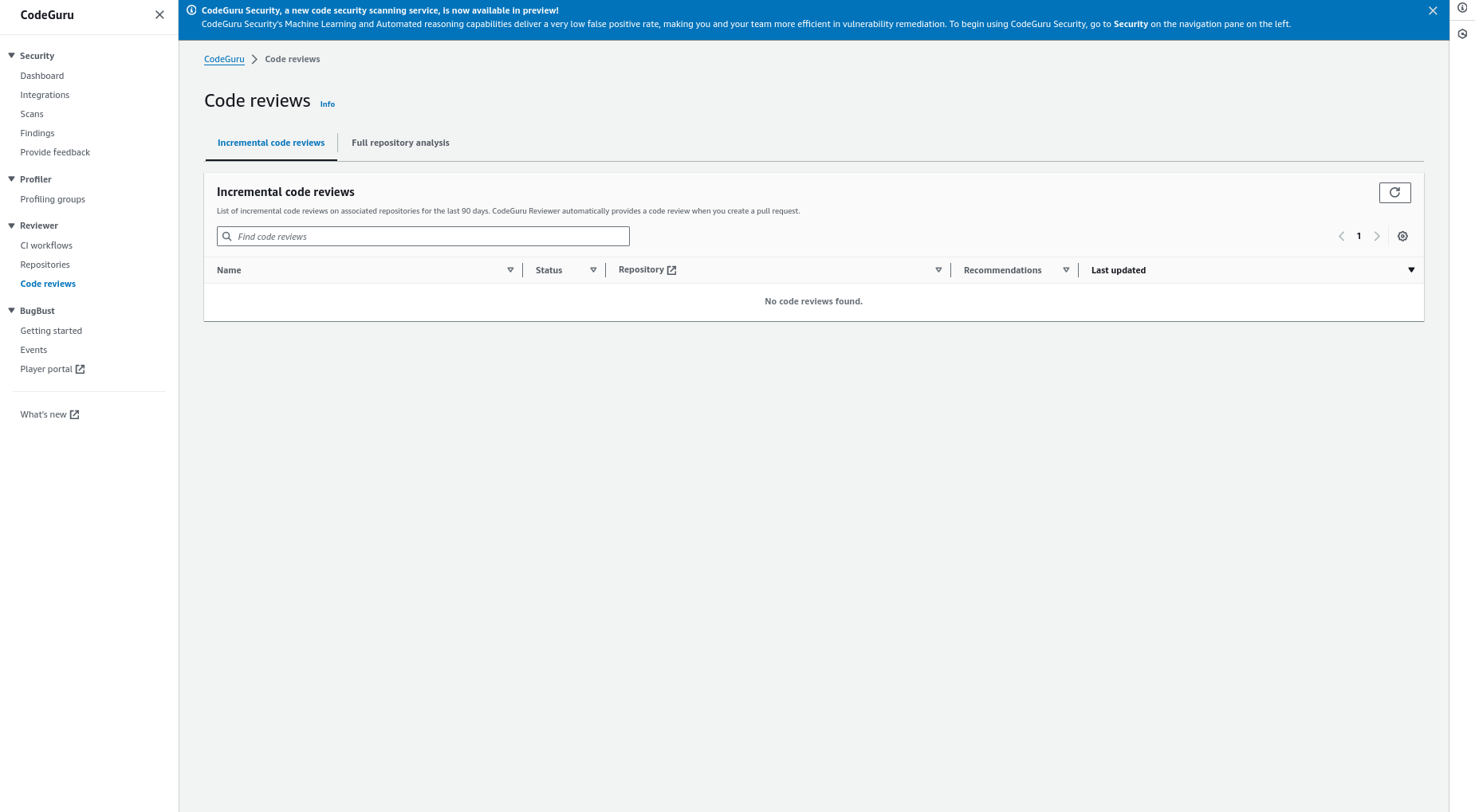The image size is (1475, 812).
Task: Dismiss the CodeGuru Security banner
Action: coord(1433,11)
